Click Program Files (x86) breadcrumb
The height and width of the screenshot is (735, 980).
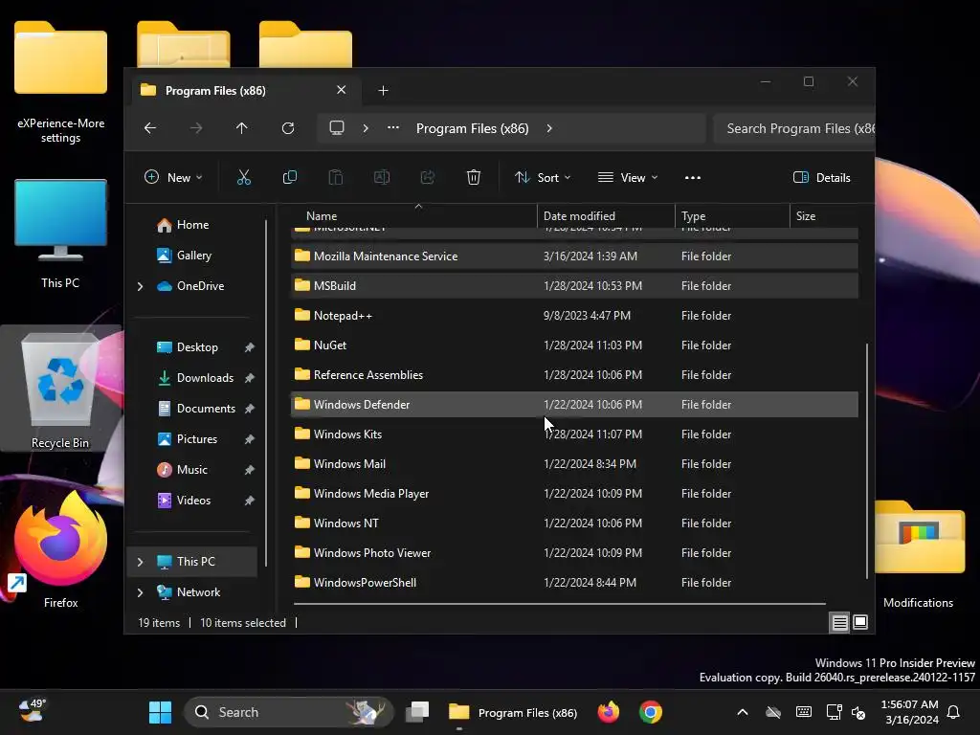[x=473, y=128]
